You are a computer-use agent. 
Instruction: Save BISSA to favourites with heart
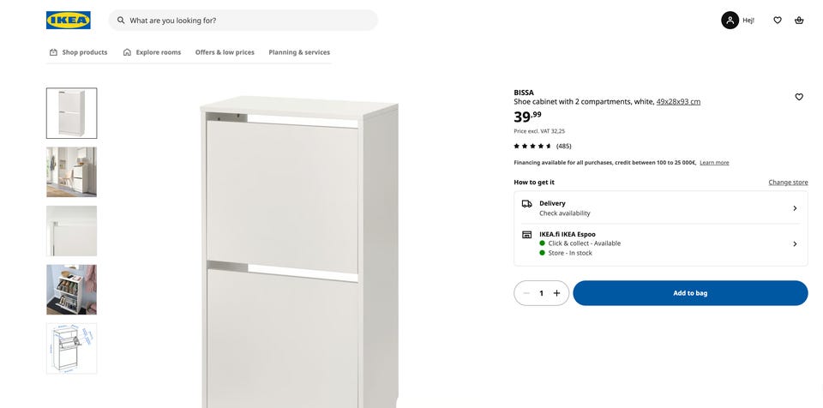pos(799,97)
